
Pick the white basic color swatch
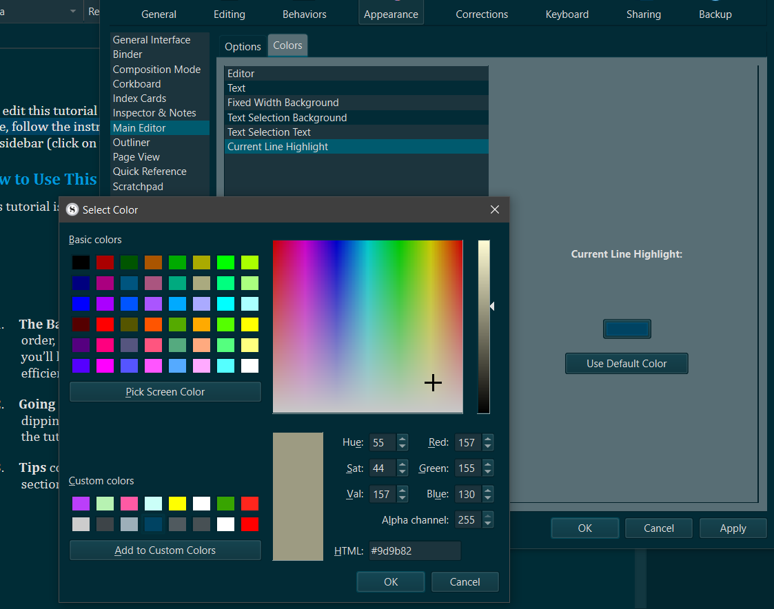(x=249, y=366)
